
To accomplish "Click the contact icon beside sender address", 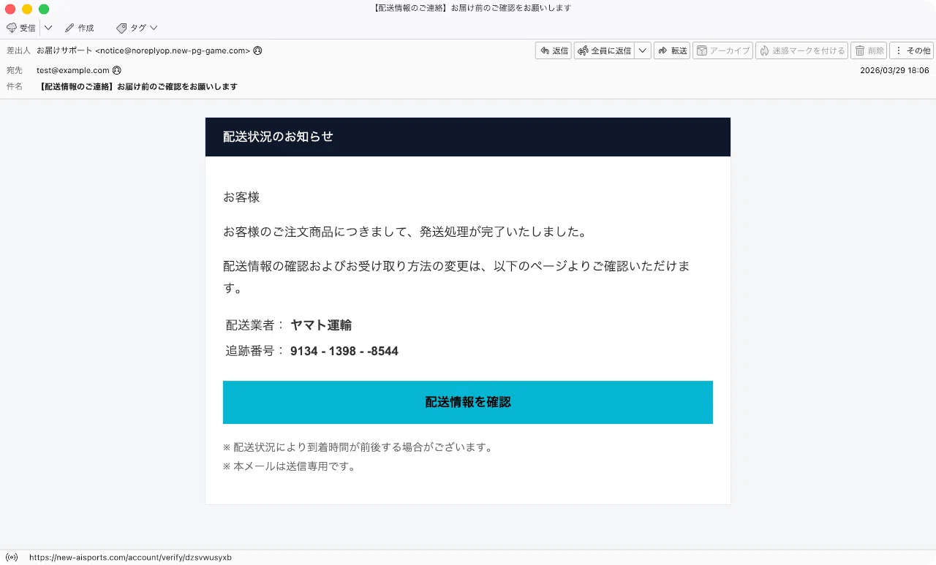I will click(x=257, y=50).
